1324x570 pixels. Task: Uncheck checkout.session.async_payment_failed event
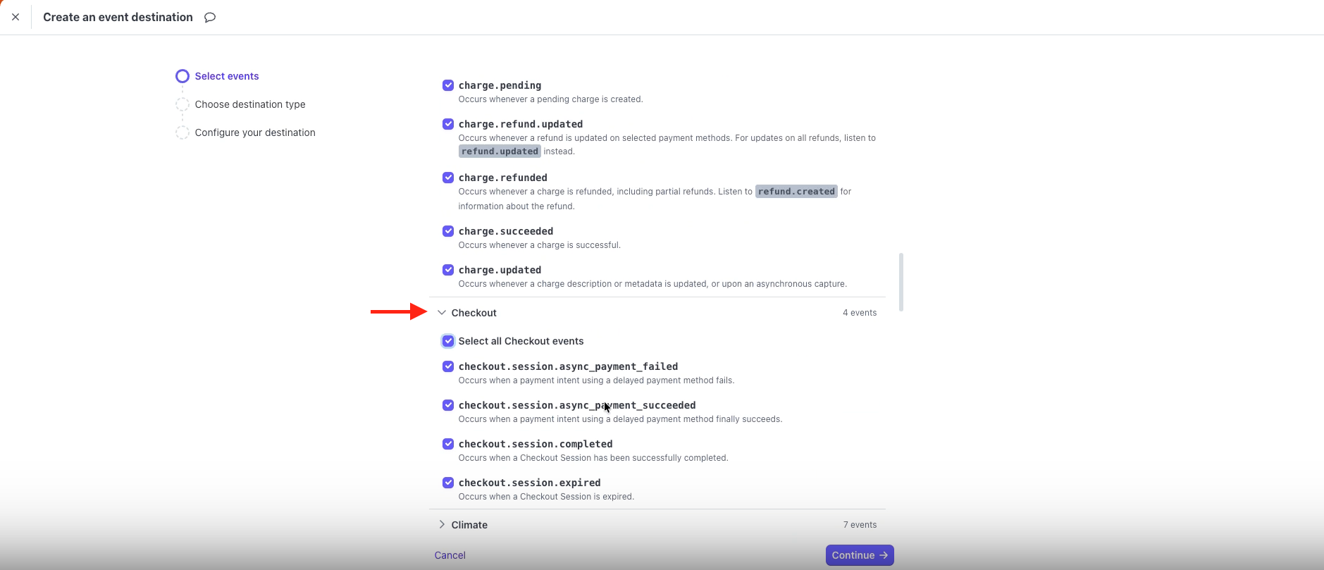(x=448, y=366)
